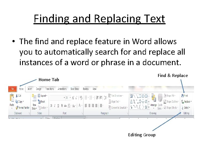The image size is (199, 149).
Task: Click the Arrange button
Action: click(154, 101)
